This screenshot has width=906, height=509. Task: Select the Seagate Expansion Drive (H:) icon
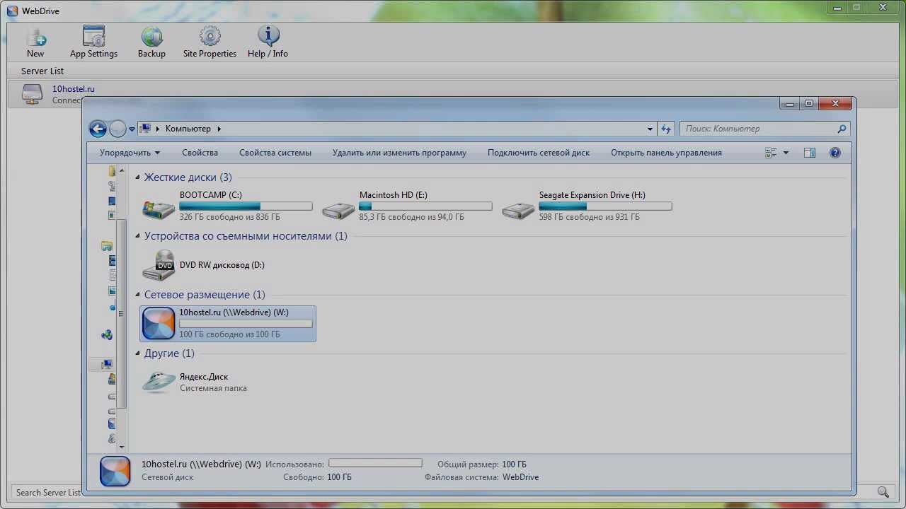click(x=518, y=209)
